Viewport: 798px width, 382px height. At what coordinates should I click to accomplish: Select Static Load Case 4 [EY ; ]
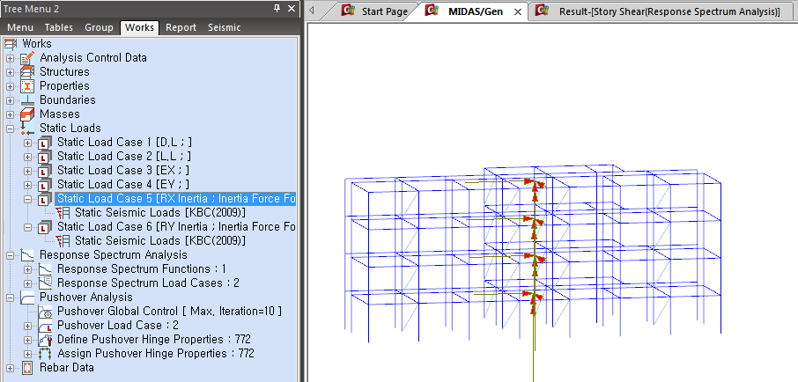[x=123, y=184]
